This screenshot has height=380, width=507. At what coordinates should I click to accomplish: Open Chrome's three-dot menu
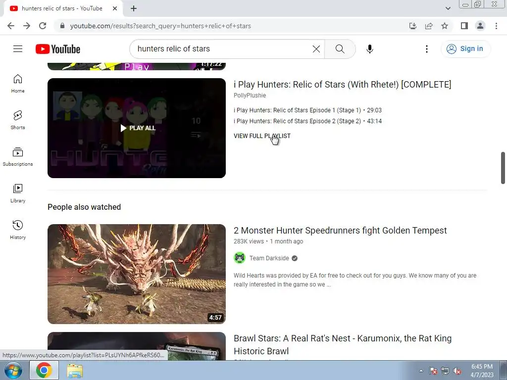496,26
